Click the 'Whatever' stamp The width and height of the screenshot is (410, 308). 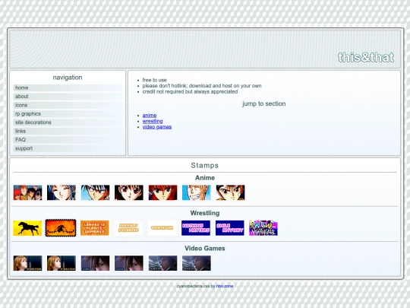pyautogui.click(x=162, y=228)
